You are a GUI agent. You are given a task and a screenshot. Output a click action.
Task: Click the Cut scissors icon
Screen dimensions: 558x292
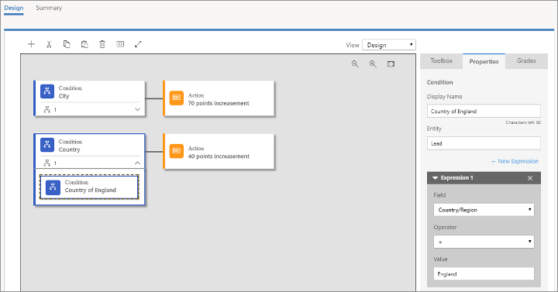(x=49, y=44)
